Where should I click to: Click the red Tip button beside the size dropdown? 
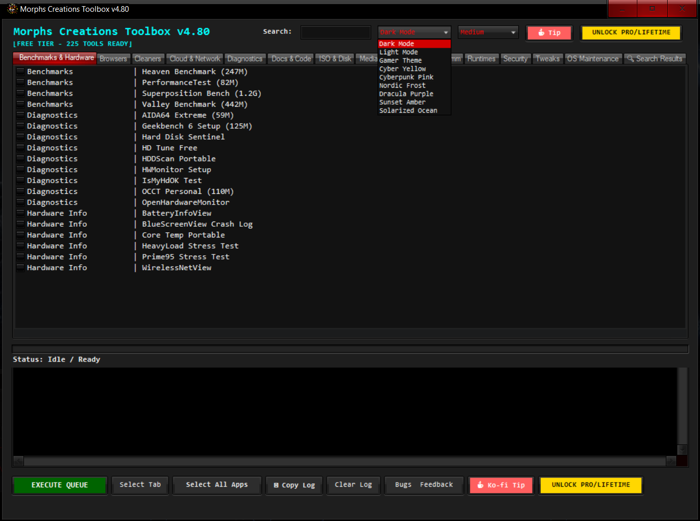pos(549,33)
